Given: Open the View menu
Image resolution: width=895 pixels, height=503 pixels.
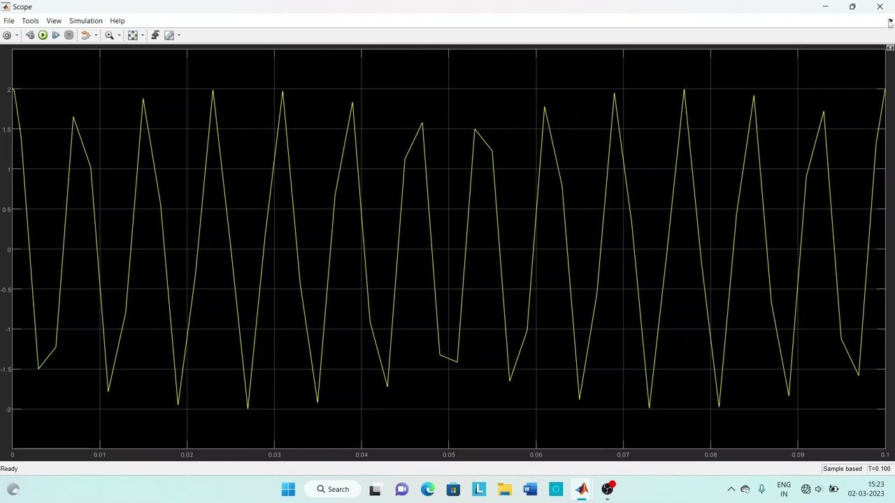Looking at the screenshot, I should pos(54,21).
